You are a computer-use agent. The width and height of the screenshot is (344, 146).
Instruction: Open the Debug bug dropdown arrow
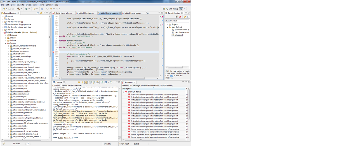coord(29,9)
